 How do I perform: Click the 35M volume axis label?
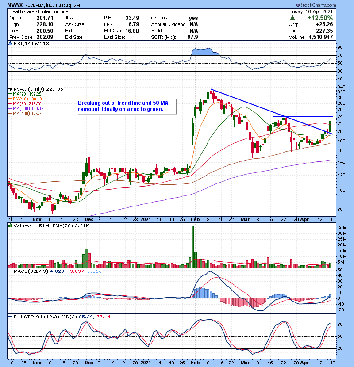[342, 228]
